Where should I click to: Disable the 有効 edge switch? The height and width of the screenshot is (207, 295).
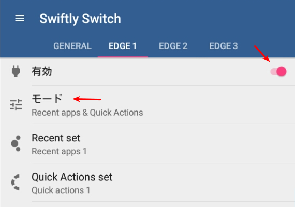click(278, 72)
